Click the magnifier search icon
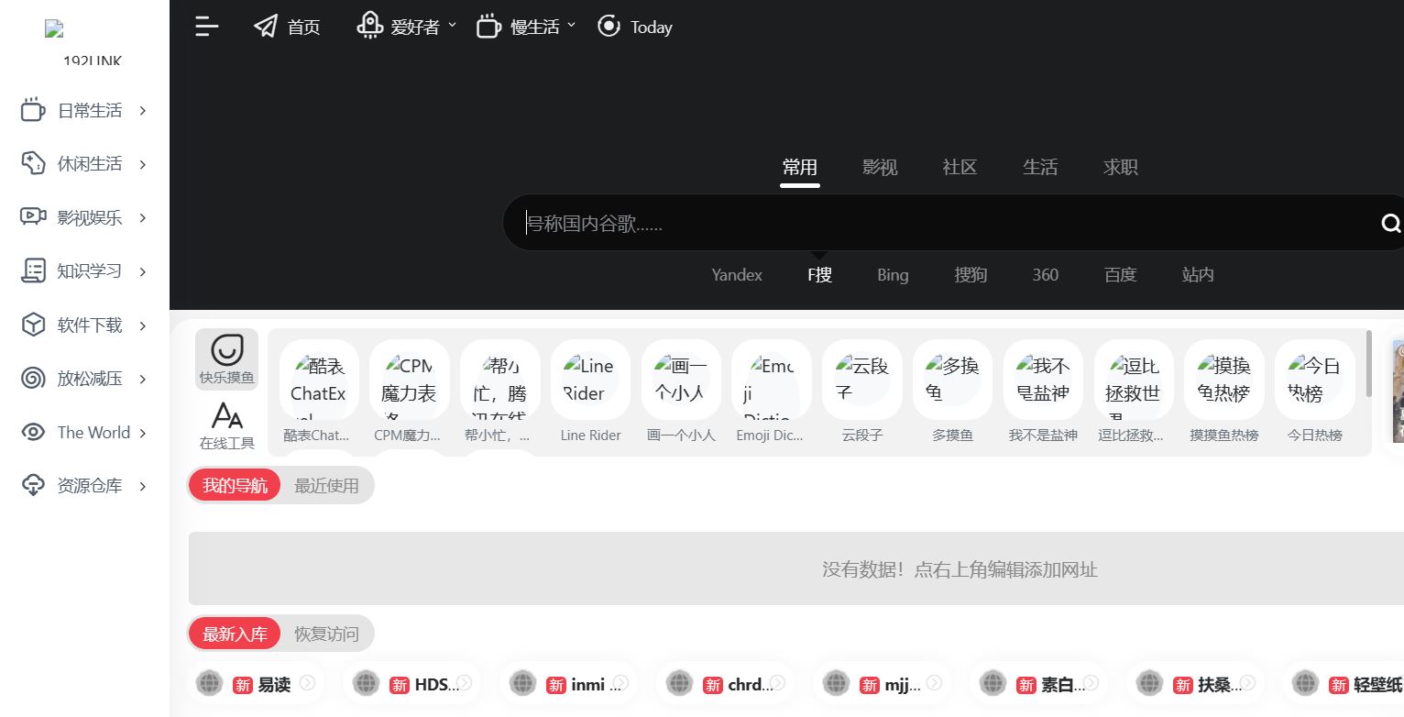1404x717 pixels. 1390,223
